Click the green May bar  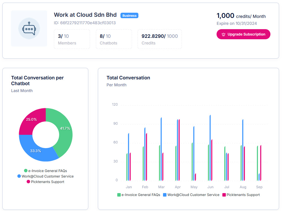click(x=192, y=162)
